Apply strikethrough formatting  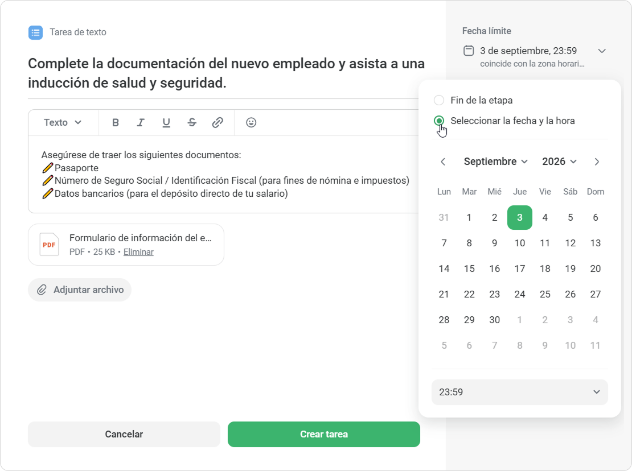coord(192,122)
